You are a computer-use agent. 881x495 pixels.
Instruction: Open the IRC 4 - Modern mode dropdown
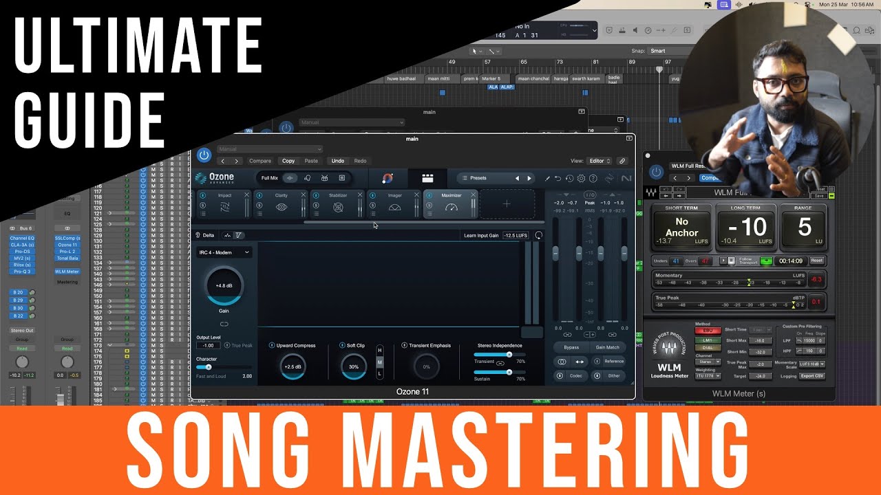[224, 252]
